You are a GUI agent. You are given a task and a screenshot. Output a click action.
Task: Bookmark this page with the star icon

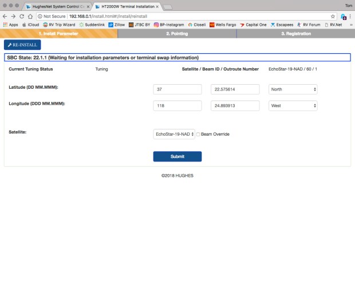[x=333, y=16]
